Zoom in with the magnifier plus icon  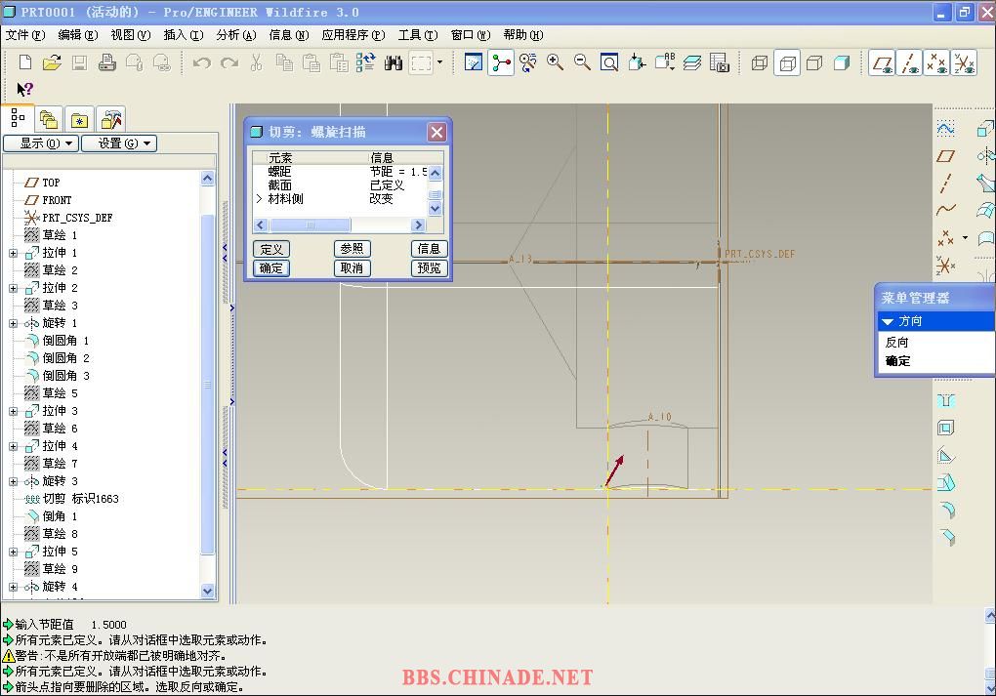coord(556,62)
